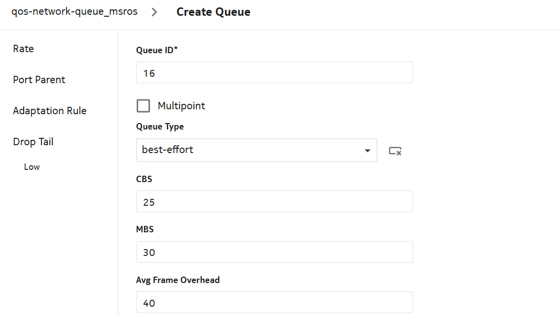560x316 pixels.
Task: Select Adaptation Rule in side navigation
Action: [50, 111]
